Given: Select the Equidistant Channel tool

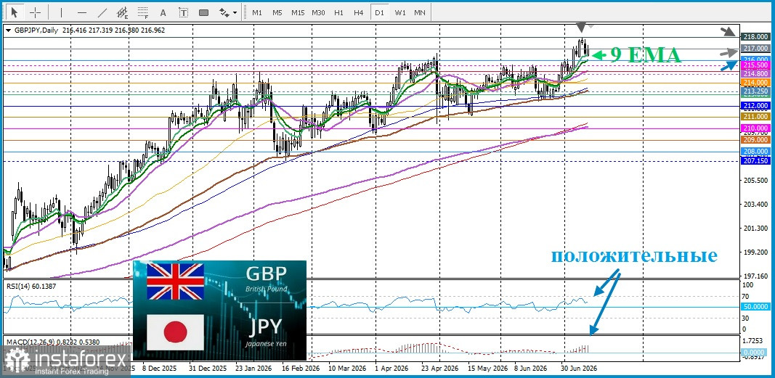Looking at the screenshot, I should [x=123, y=12].
